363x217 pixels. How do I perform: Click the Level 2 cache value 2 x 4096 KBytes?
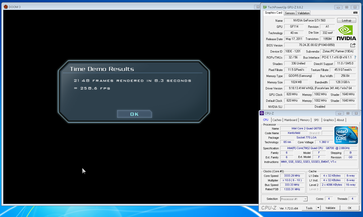point(332,185)
